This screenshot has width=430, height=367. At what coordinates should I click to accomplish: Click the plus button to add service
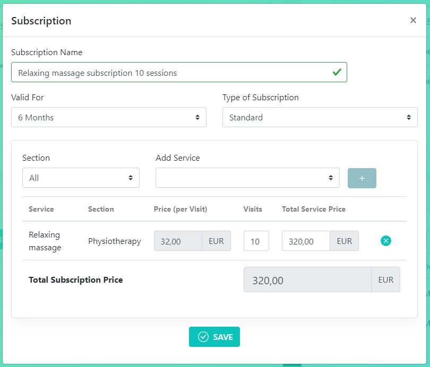tap(362, 178)
